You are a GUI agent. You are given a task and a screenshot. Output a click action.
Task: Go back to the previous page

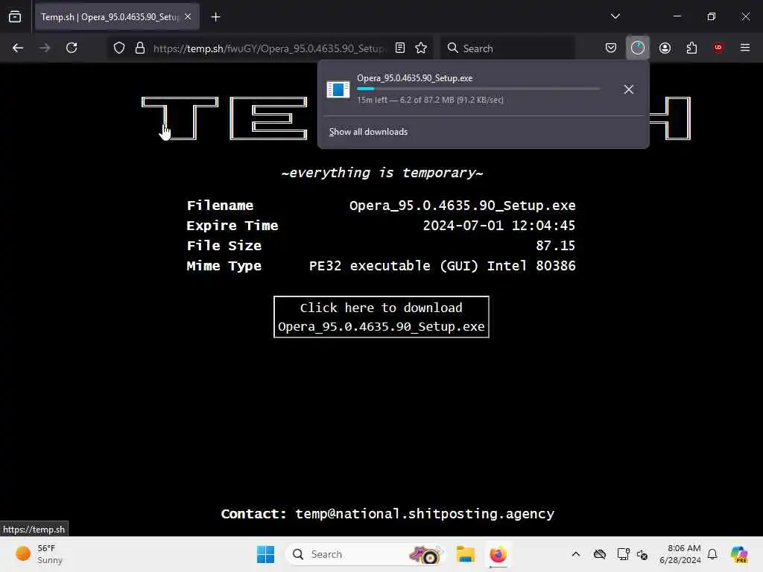coord(18,48)
